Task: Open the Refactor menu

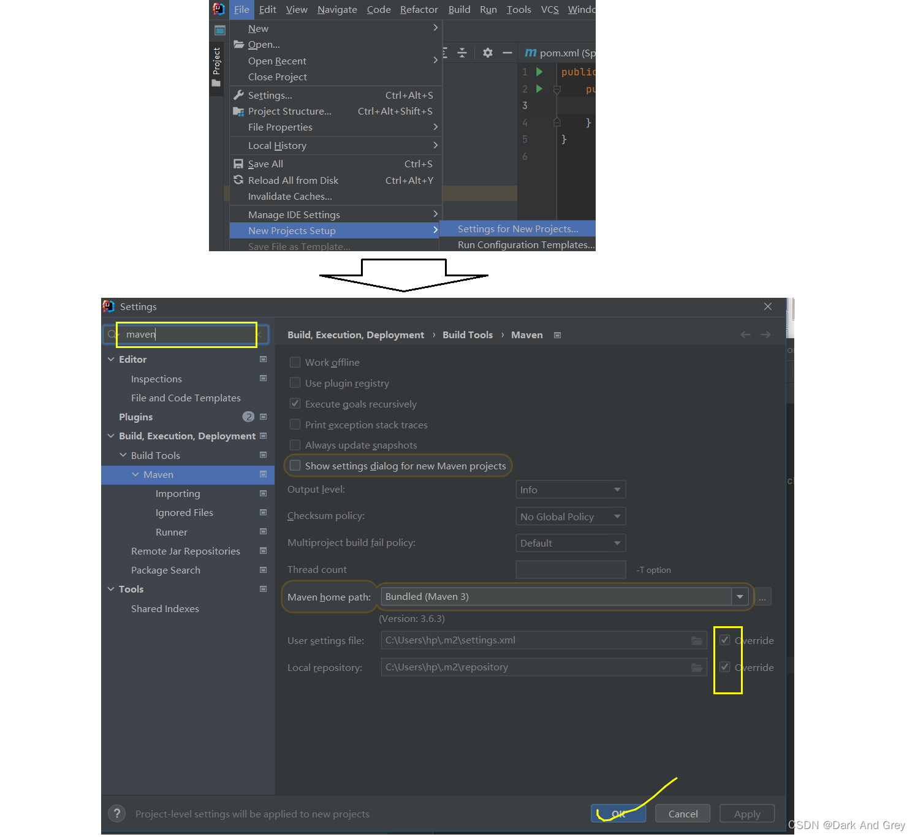Action: [x=419, y=9]
